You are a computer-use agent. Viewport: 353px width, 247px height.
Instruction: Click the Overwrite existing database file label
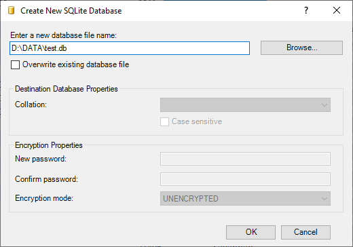tap(75, 64)
